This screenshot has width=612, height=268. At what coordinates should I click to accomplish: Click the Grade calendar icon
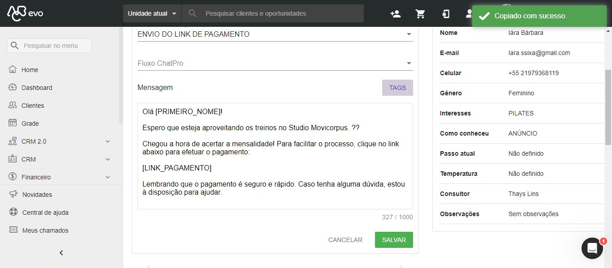pos(13,123)
